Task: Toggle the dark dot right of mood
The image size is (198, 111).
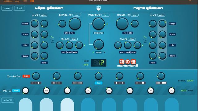Action: [x=104, y=52]
